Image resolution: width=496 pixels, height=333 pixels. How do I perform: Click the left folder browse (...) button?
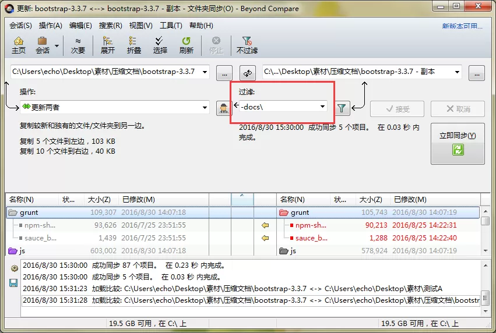click(224, 73)
